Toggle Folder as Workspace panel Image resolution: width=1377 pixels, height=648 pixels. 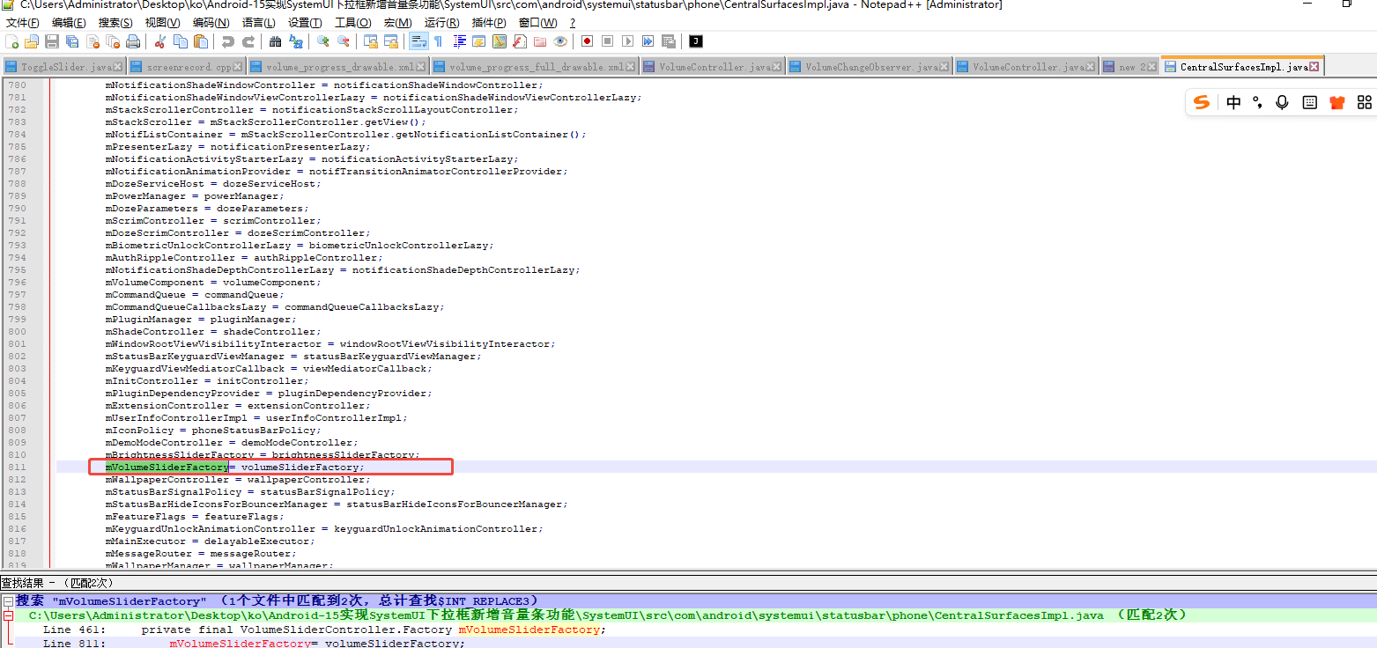pyautogui.click(x=540, y=41)
